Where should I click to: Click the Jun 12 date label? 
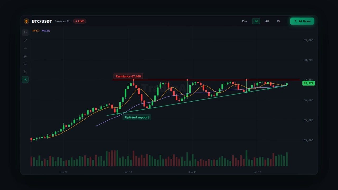tap(257, 172)
